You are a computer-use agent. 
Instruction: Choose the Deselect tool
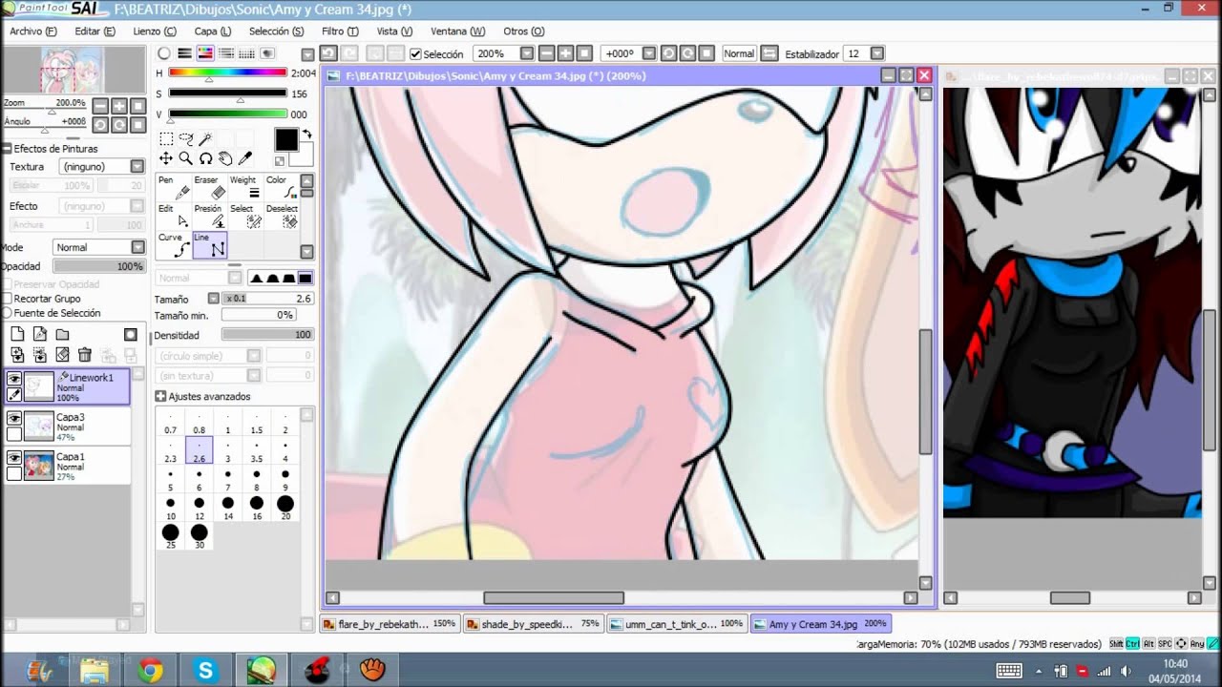pos(281,216)
